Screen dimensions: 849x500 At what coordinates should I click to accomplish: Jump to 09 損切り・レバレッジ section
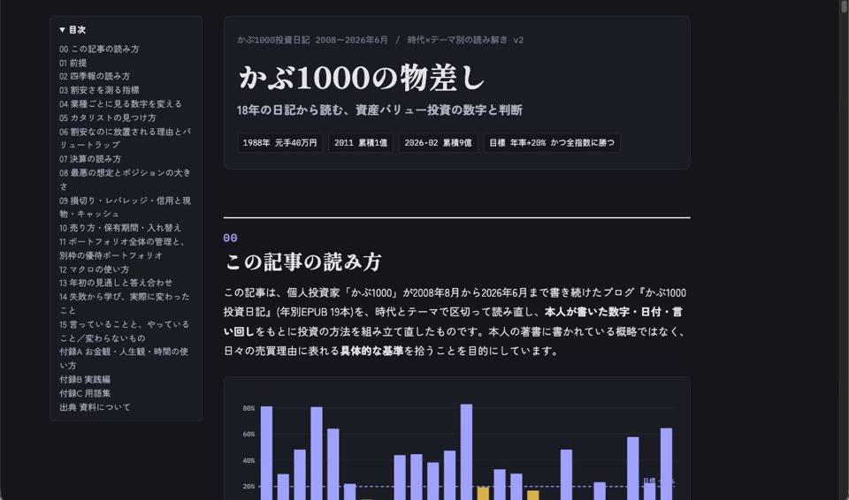coord(125,207)
